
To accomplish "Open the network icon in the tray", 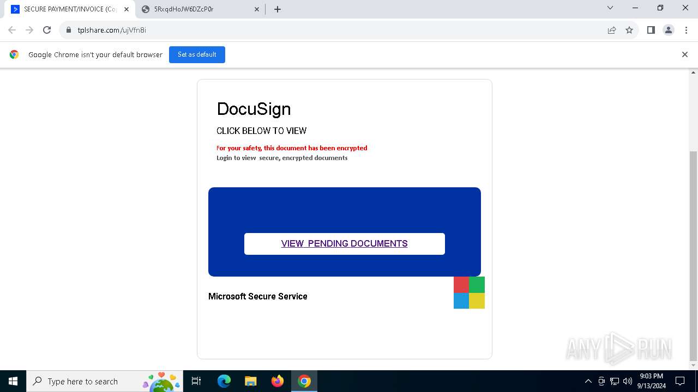I will [x=615, y=381].
